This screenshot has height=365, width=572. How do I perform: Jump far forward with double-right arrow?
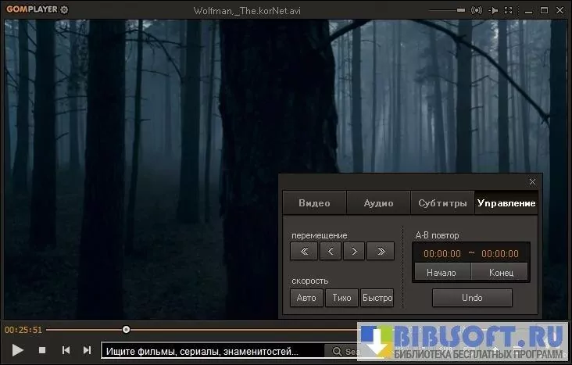(x=381, y=251)
